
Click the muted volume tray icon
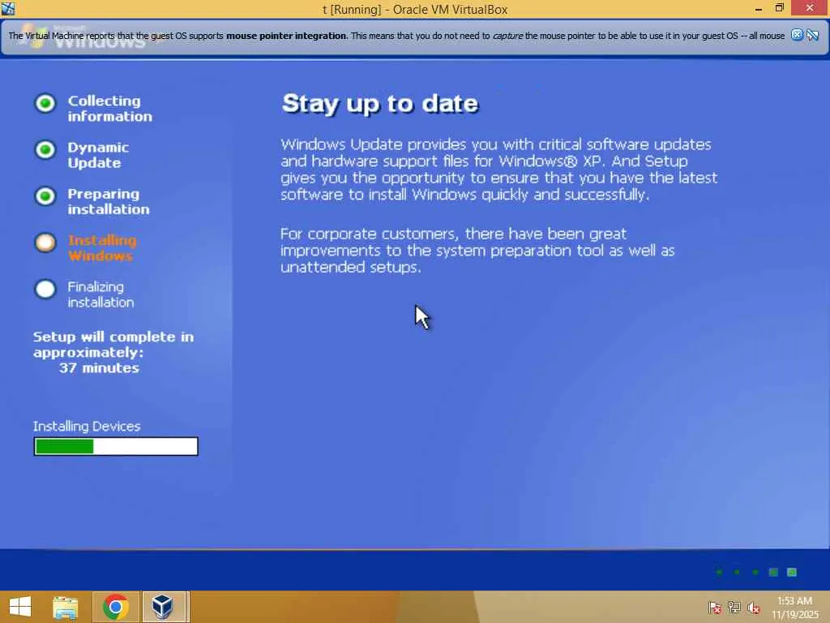click(x=754, y=607)
